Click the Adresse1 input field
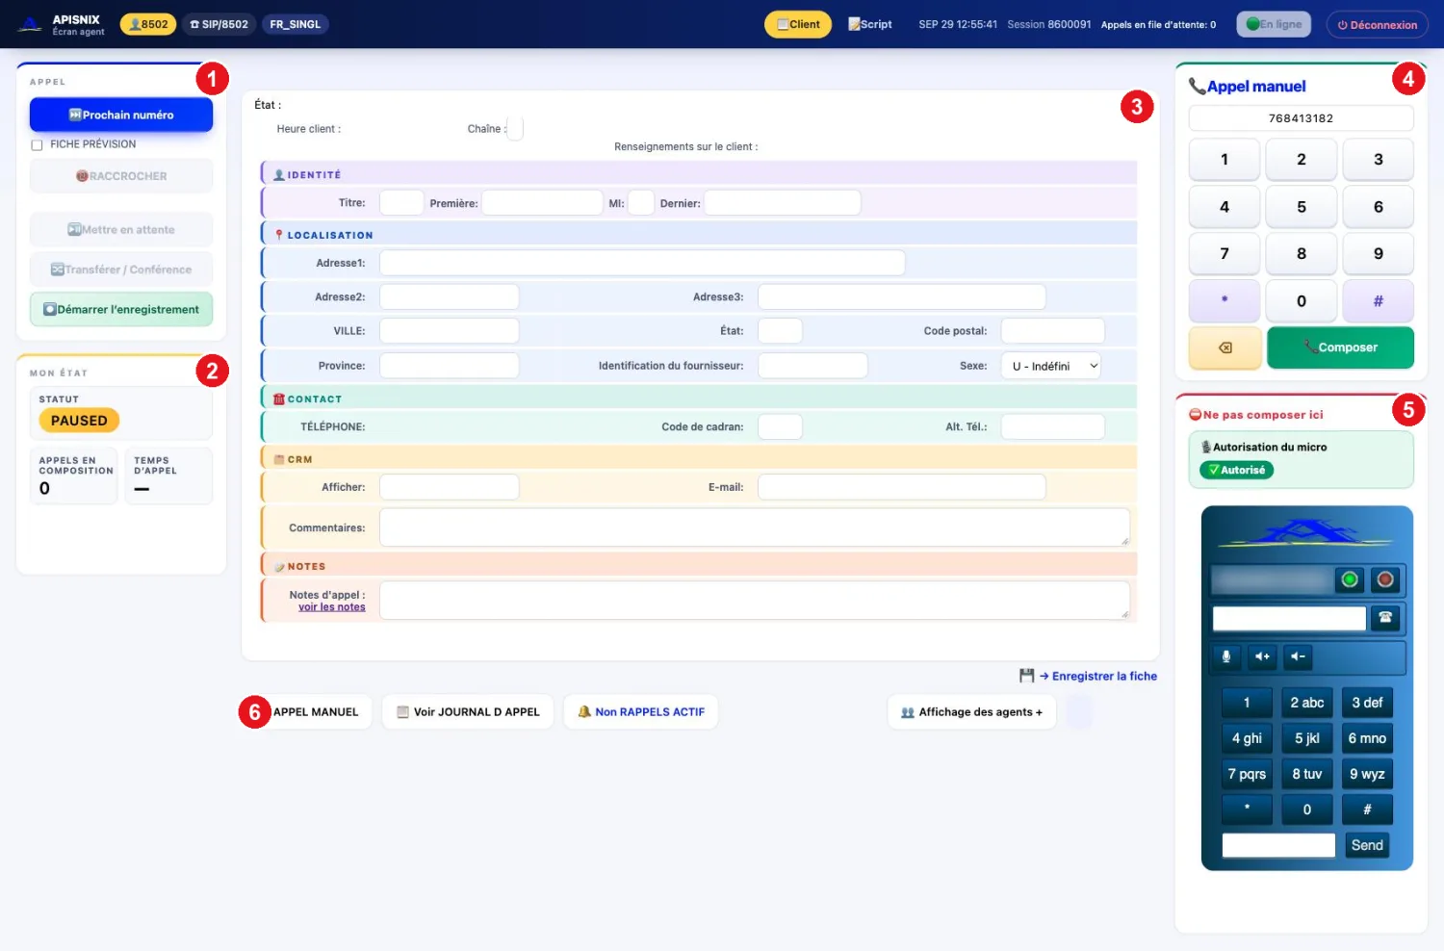Viewport: 1444px width, 951px height. point(642,263)
